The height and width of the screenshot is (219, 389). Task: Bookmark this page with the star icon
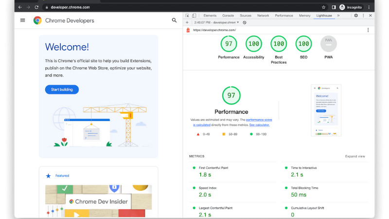click(323, 7)
